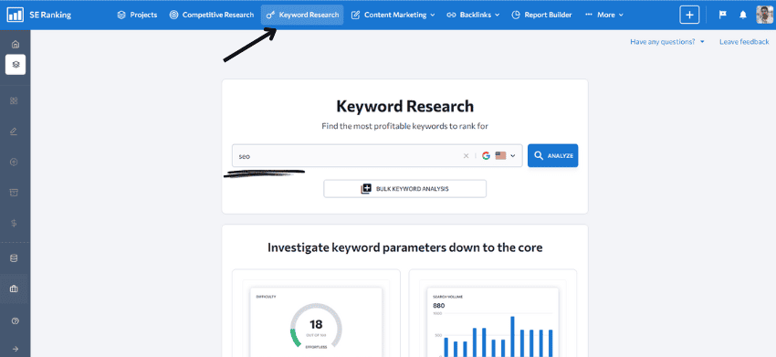Open the user profile avatar
The image size is (776, 357).
[x=765, y=15]
